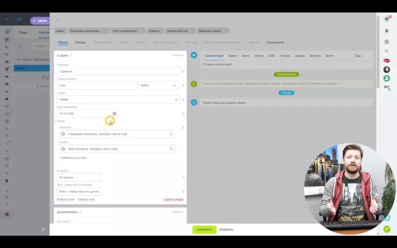Close the Сделка slider tab

(x=34, y=21)
